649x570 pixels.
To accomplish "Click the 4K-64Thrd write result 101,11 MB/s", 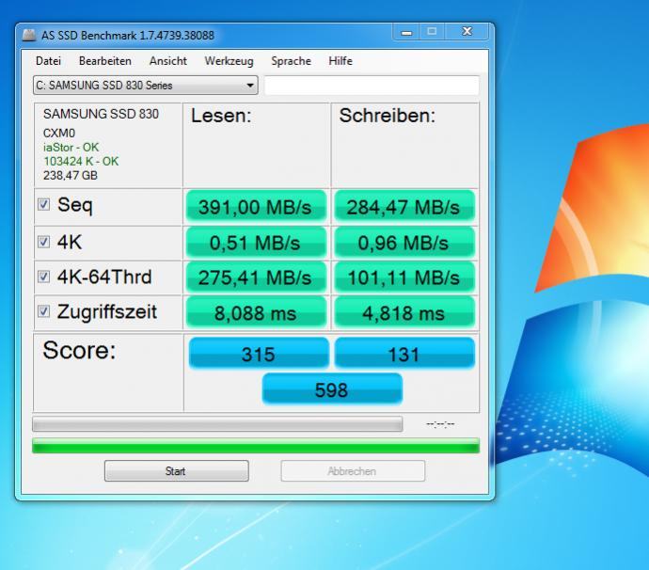I will 404,277.
